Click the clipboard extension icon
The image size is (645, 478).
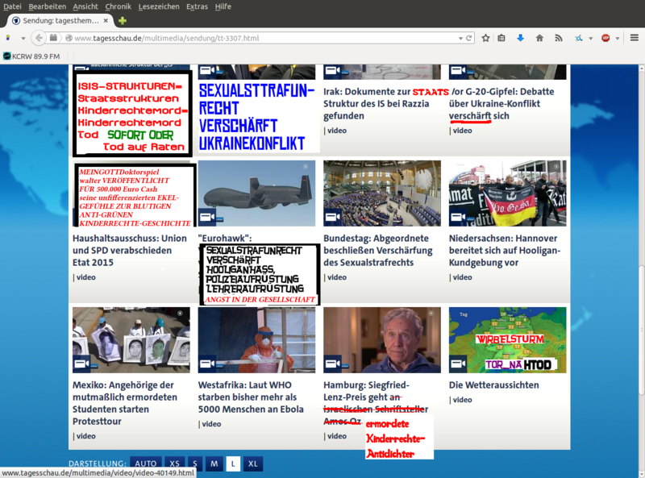tap(501, 37)
